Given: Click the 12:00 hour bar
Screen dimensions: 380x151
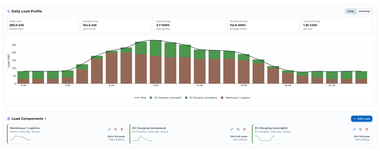Looking at the screenshot, I should coord(199,67).
